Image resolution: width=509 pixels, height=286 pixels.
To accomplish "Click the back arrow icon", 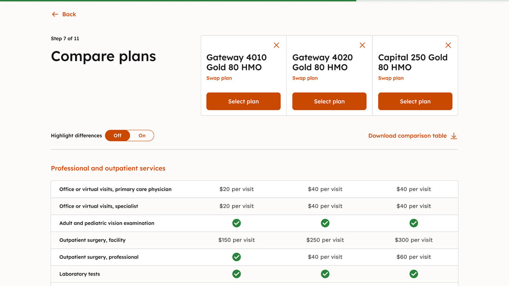I will (54, 14).
